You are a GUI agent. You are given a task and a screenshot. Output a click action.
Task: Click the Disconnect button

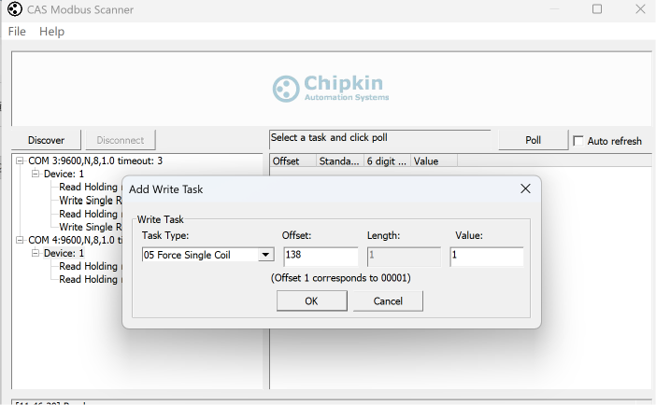(121, 140)
